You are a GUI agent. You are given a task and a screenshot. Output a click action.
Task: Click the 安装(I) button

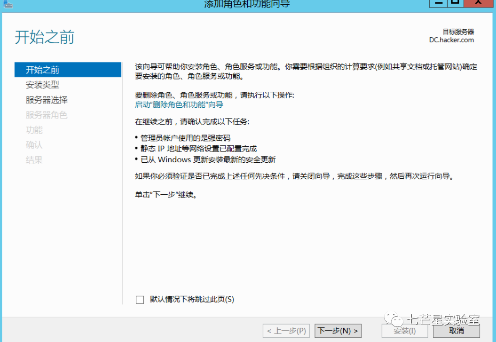click(405, 331)
